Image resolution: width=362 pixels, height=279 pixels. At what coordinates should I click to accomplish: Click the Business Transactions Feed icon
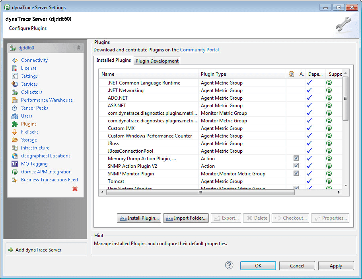pyautogui.click(x=15, y=180)
